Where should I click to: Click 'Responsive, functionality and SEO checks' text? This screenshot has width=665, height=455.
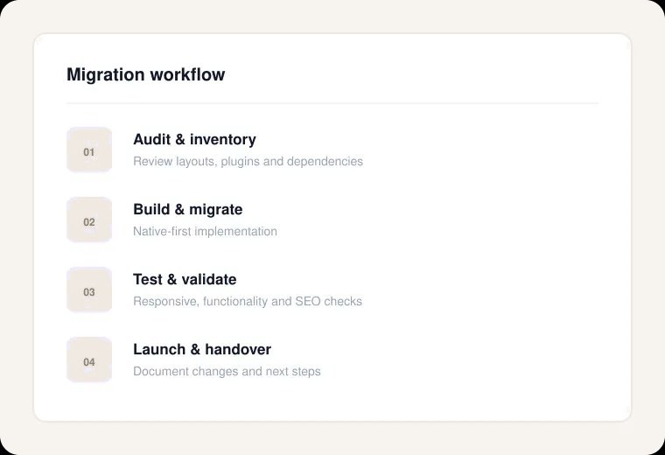(x=248, y=302)
